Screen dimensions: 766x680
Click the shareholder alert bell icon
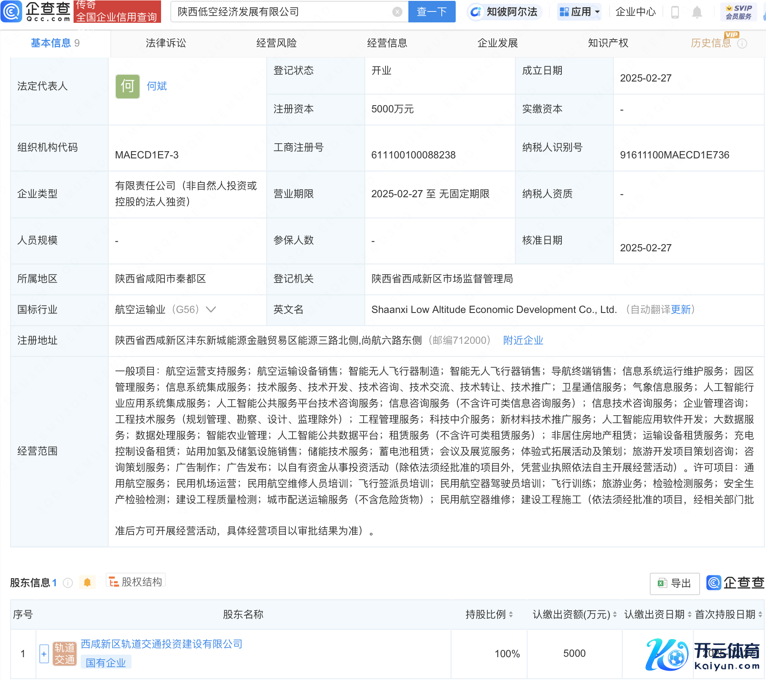pyautogui.click(x=87, y=582)
